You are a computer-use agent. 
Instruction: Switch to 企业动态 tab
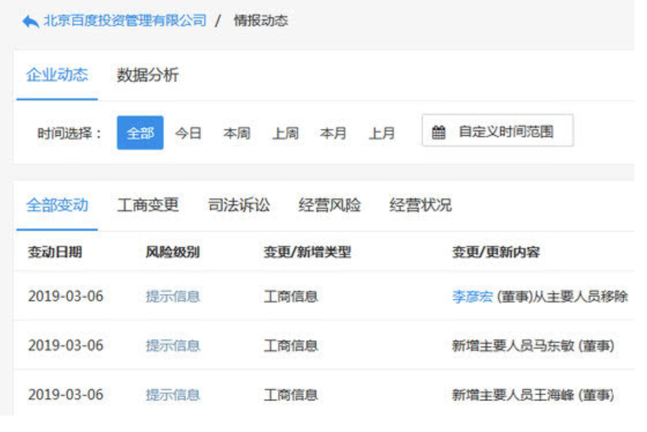point(57,75)
